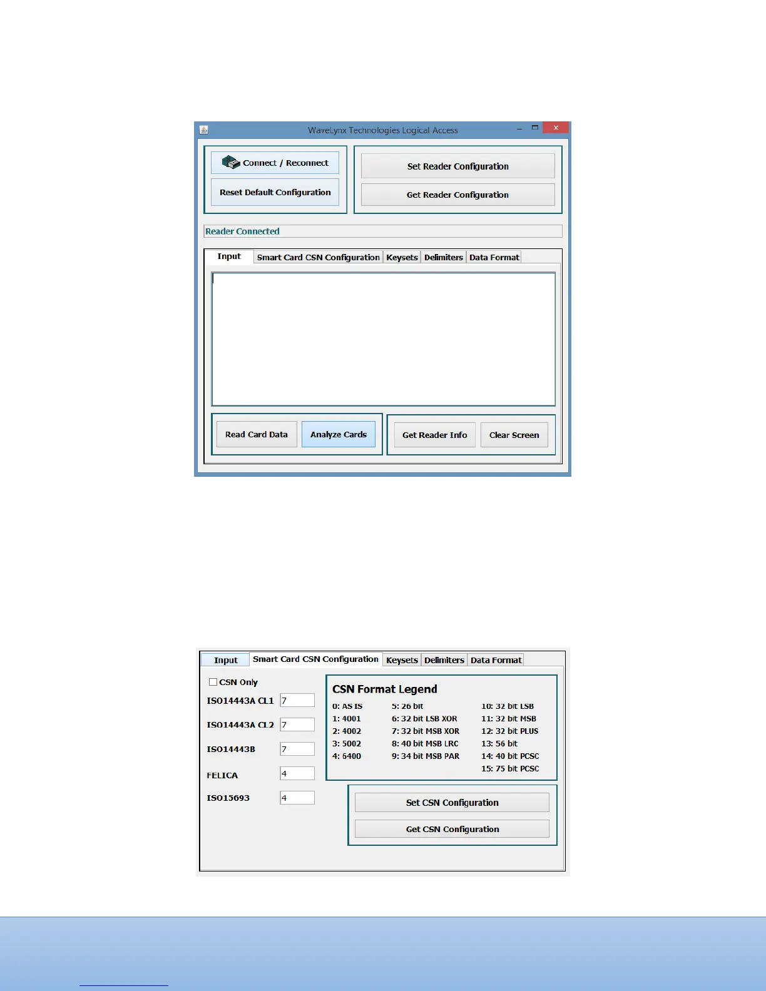This screenshot has height=991, width=766.
Task: Select Keysets tab in lower panel
Action: pyautogui.click(x=402, y=660)
